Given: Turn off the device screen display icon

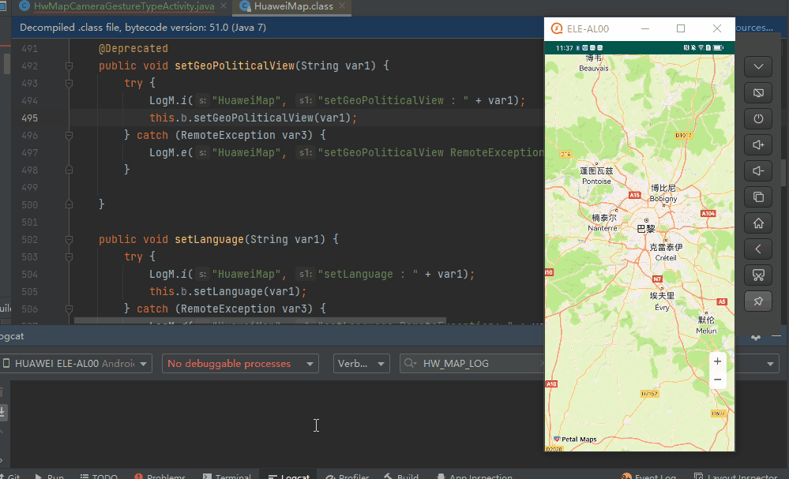Looking at the screenshot, I should point(758,93).
